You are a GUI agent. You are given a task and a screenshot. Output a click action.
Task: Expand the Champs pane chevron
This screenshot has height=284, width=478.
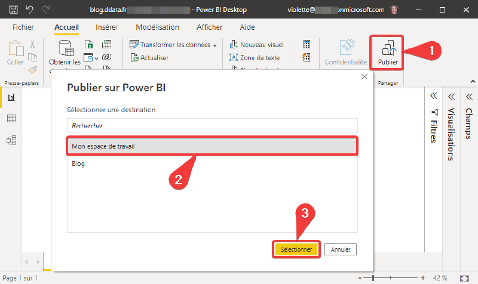pyautogui.click(x=469, y=97)
